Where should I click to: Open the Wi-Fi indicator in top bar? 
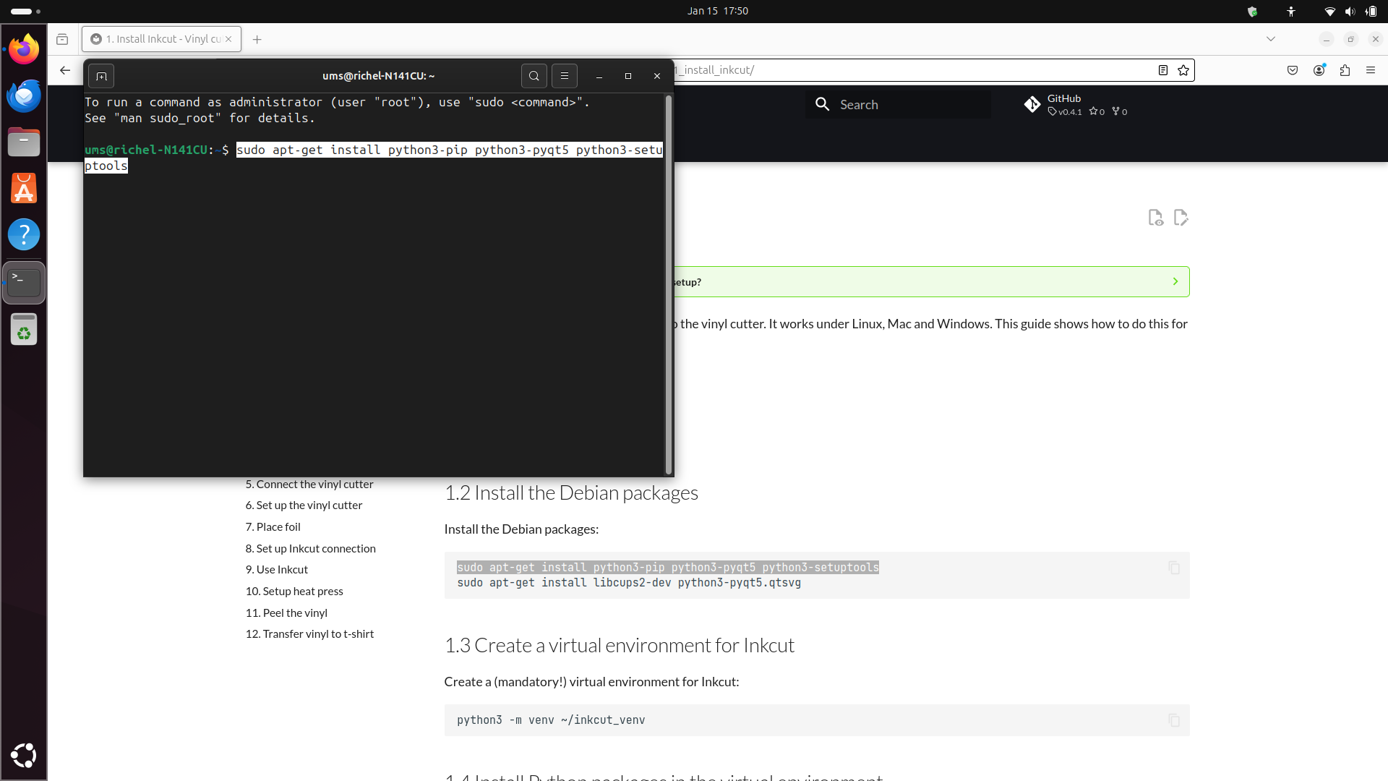coord(1329,11)
